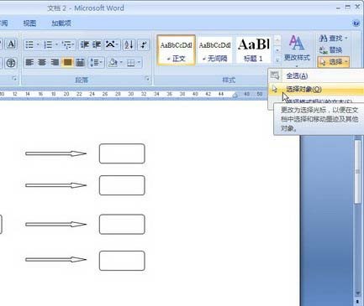Toggle the highlighted justify alignment button
The image size is (364, 306).
point(67,62)
